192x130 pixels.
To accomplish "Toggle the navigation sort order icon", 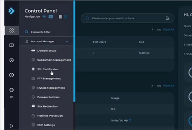I will click(51, 17).
